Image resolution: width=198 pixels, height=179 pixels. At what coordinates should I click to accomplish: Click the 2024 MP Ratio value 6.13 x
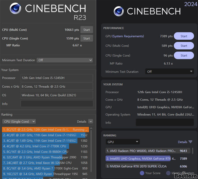(168, 64)
